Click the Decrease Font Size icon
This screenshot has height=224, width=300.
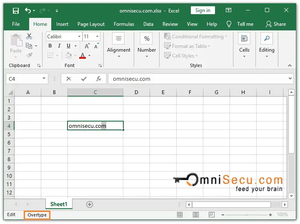click(x=96, y=46)
